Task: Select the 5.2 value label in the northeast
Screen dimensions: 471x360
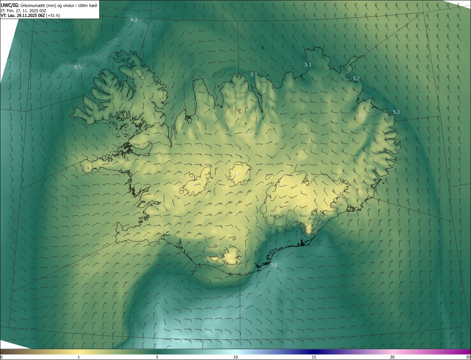Action: [x=356, y=79]
